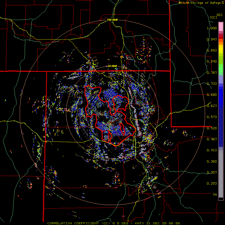Click the 0.840 scale value
The image size is (225, 225).
(212, 61)
